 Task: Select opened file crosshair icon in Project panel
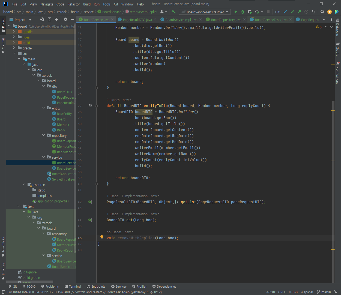point(42,19)
